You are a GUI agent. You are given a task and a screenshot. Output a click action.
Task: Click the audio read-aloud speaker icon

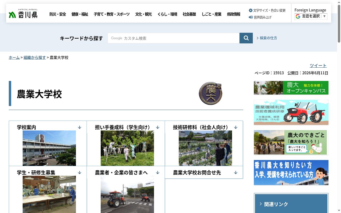(x=251, y=17)
